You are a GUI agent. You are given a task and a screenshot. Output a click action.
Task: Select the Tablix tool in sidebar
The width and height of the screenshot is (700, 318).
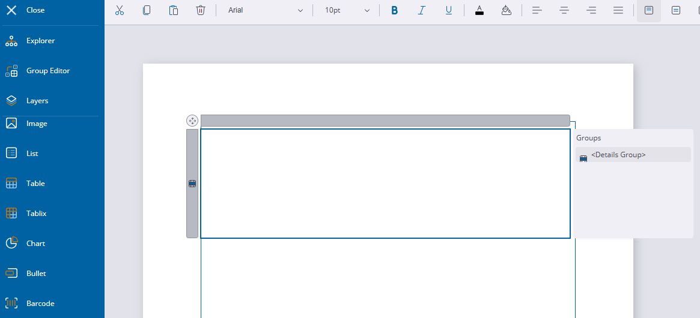36,214
